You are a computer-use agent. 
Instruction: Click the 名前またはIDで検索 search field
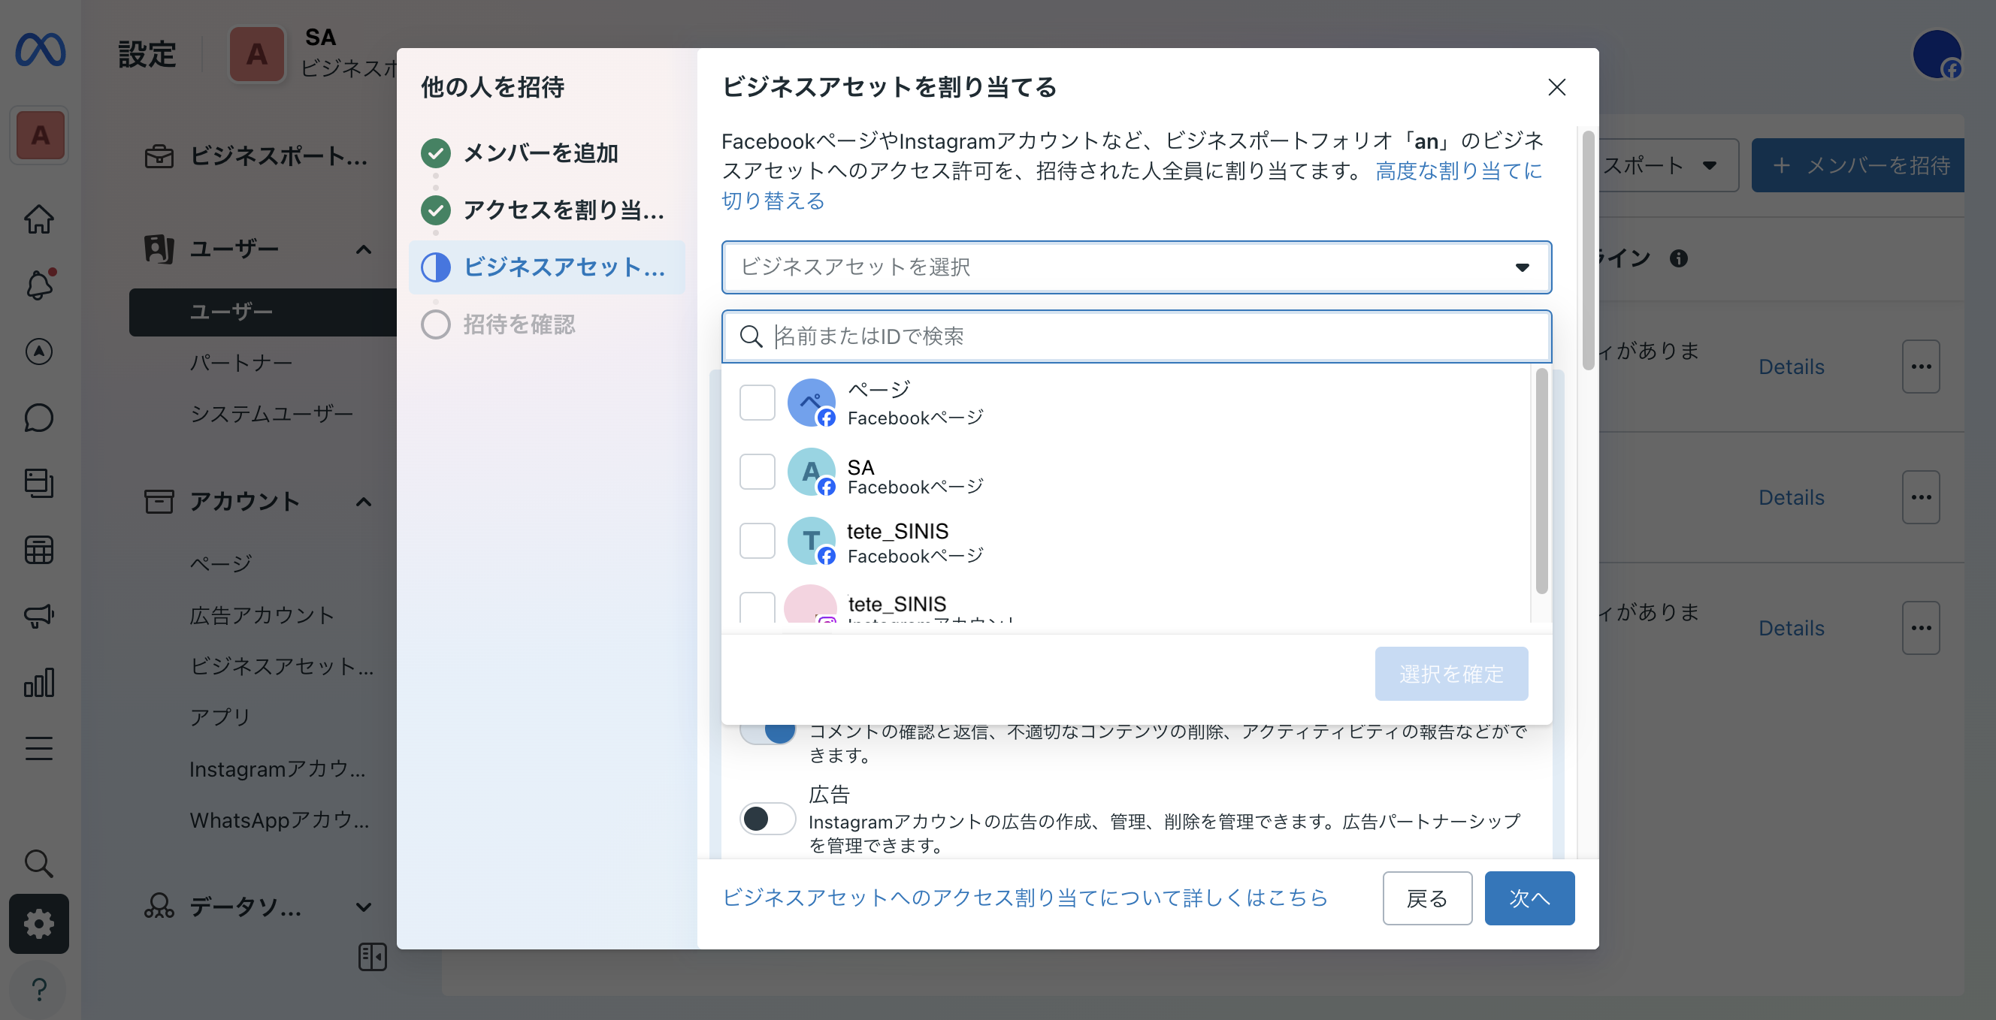[x=1084, y=336]
